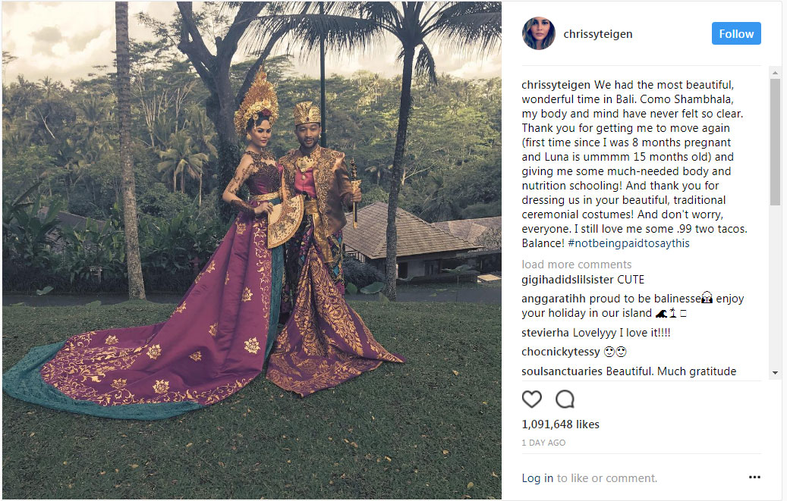787x501 pixels.
Task: Click the comments scrollbar up arrow
Action: coord(775,74)
